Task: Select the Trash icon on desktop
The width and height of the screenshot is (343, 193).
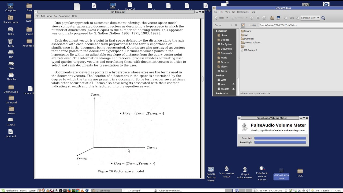Action: [10, 43]
